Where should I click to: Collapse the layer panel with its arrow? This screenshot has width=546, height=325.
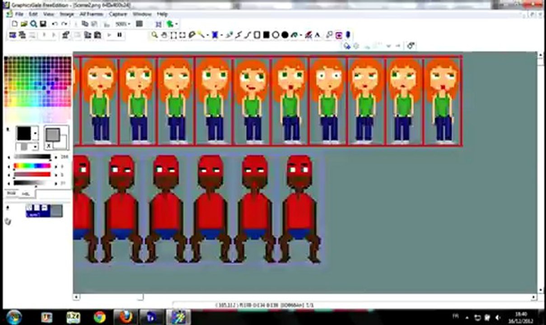[x=8, y=208]
